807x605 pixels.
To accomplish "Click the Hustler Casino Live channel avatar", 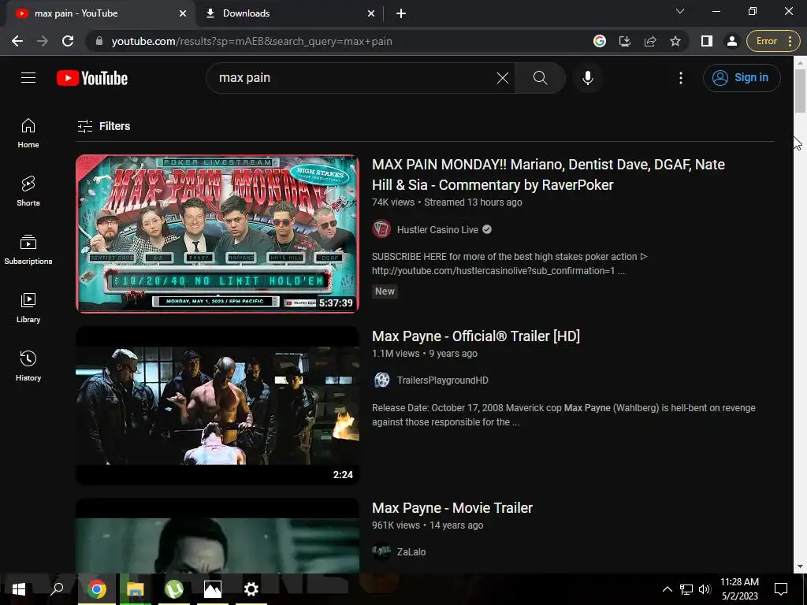I will [x=381, y=229].
